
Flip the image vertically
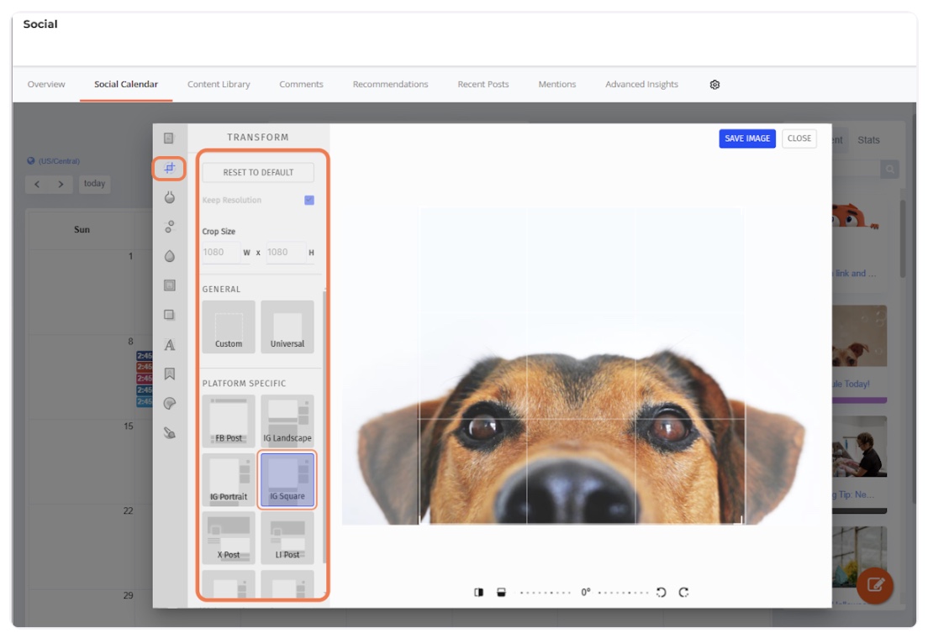(x=501, y=592)
